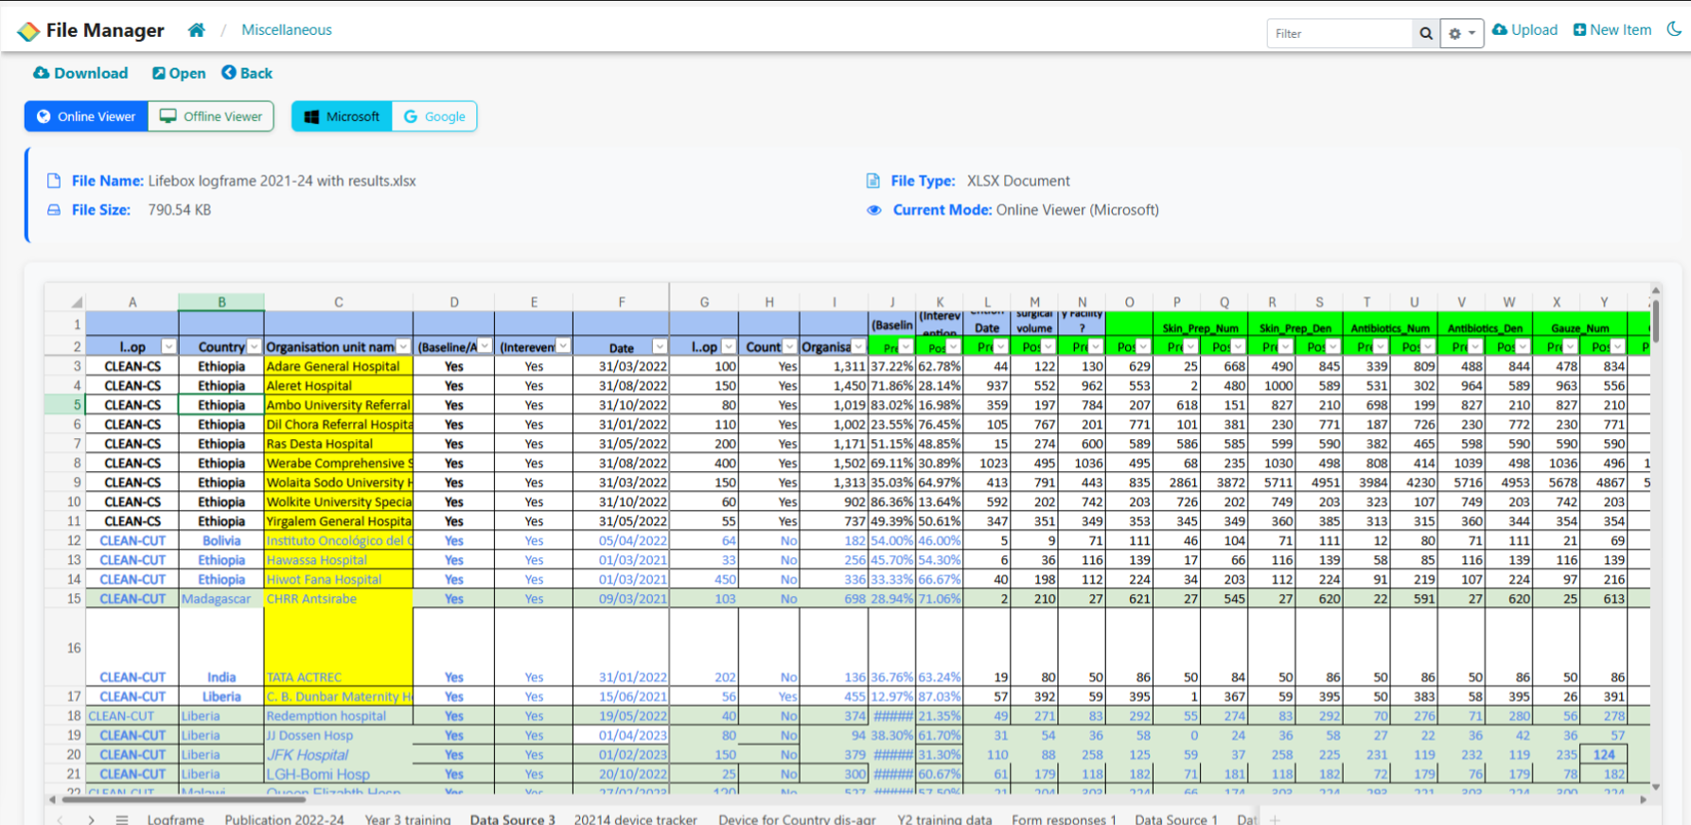Viewport: 1691px width, 825px height.
Task: Open the Organisation unit name filter dropdown
Action: point(403,346)
